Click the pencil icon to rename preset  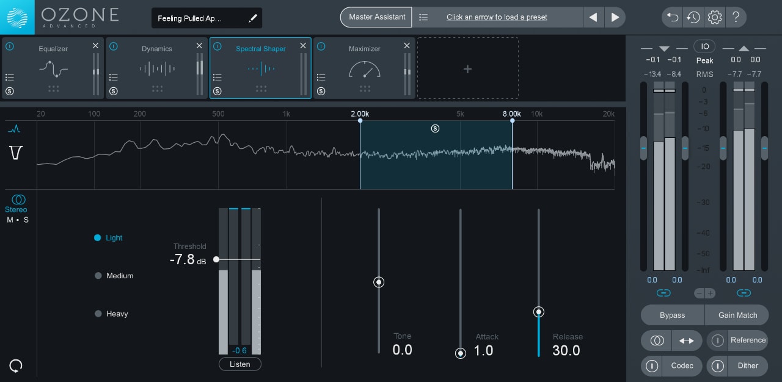click(253, 18)
